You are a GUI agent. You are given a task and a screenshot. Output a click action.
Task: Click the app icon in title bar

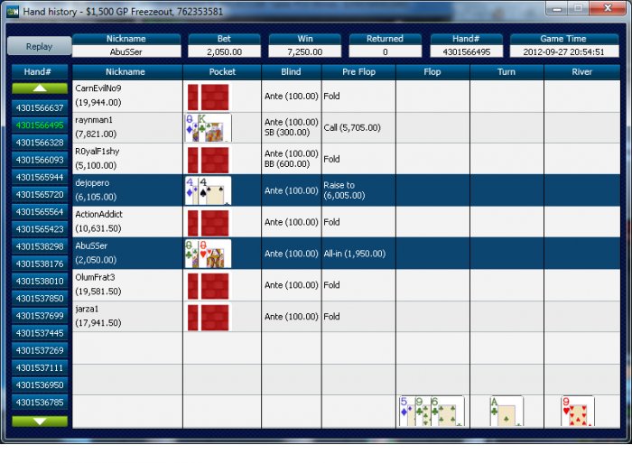click(x=13, y=12)
